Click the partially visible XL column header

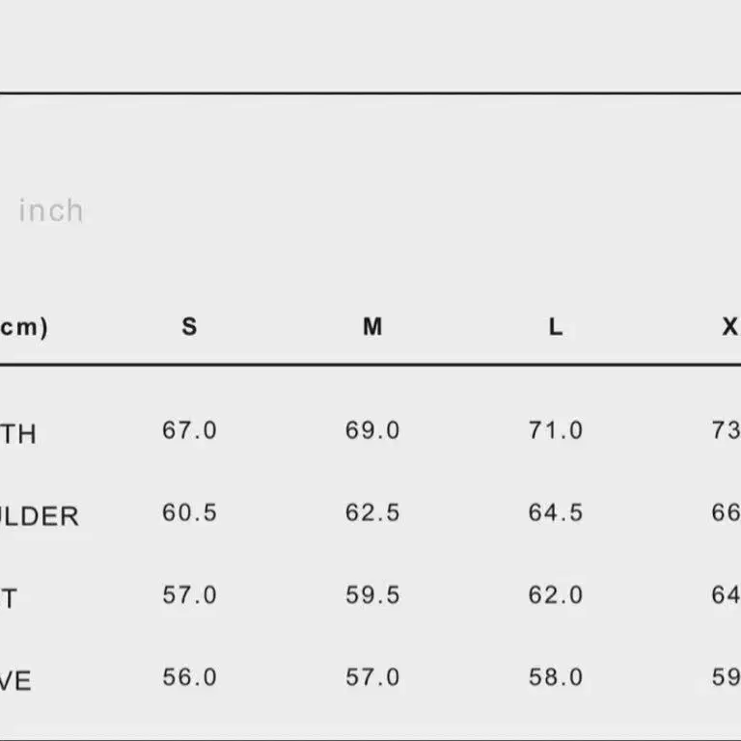pos(731,326)
